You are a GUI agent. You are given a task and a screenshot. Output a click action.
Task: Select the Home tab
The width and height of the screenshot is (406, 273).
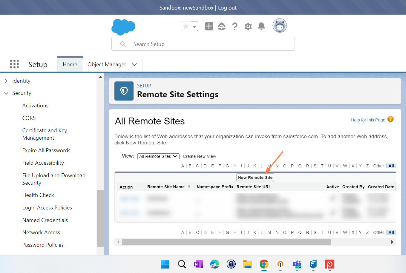coord(70,64)
